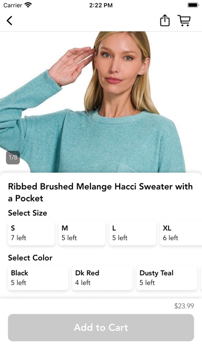Tap the Wi-Fi status icon
This screenshot has height=359, width=202.
pyautogui.click(x=28, y=5)
